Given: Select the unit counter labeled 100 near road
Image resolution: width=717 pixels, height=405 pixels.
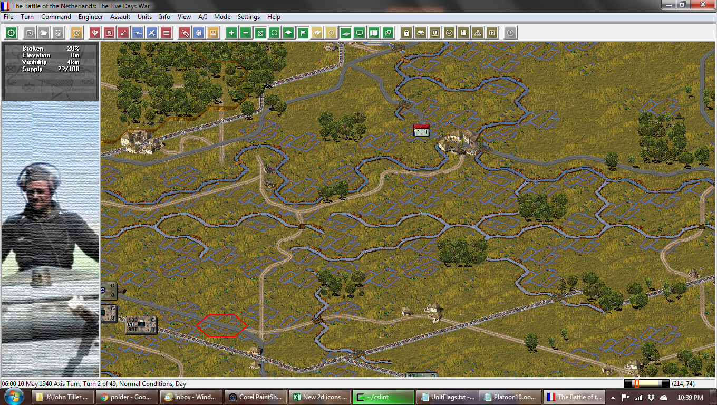Looking at the screenshot, I should point(141,325).
